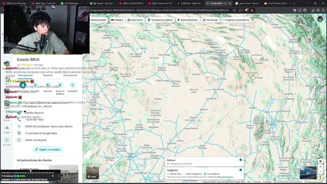Click the translate icon in toolbar
The width and height of the screenshot is (327, 184).
(x=295, y=10)
